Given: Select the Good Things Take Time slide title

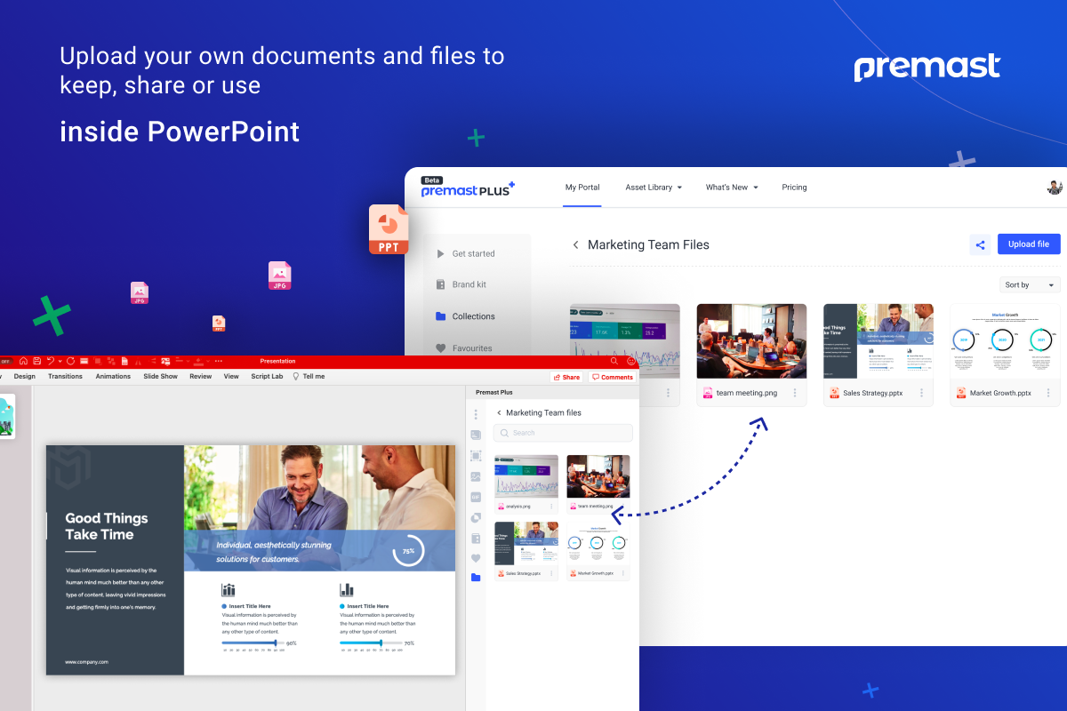Looking at the screenshot, I should (x=107, y=526).
